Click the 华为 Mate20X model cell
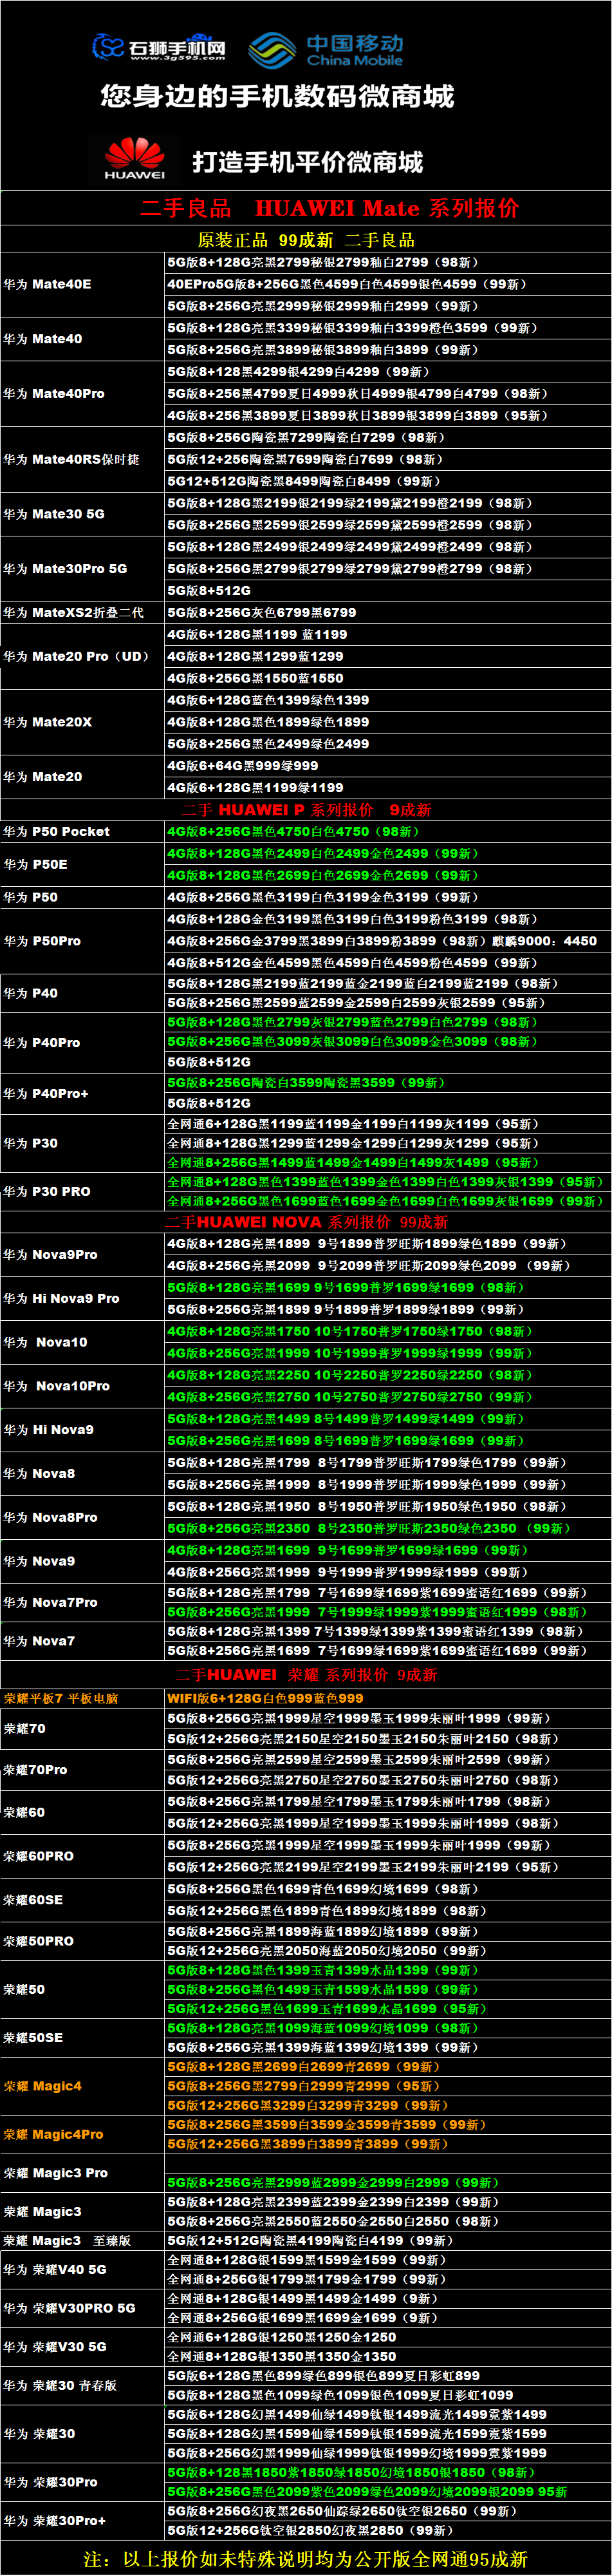The height and width of the screenshot is (2576, 612). click(83, 722)
